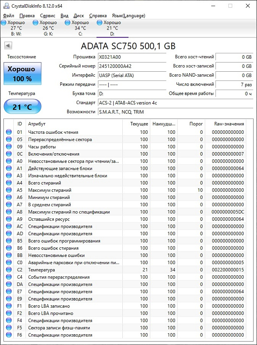This screenshot has height=345, width=257.
Task: Click status icon for ID 09 row
Action: click(x=9, y=146)
